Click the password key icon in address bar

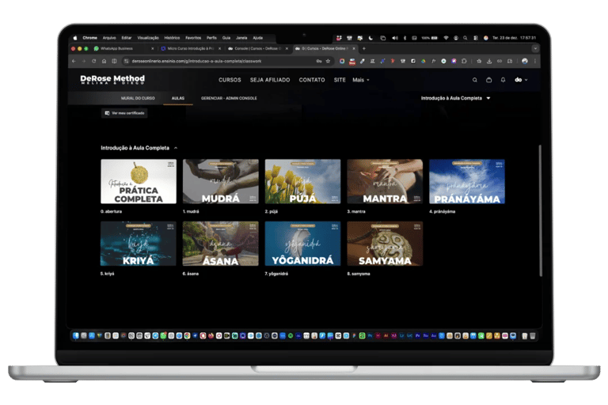[x=319, y=61]
